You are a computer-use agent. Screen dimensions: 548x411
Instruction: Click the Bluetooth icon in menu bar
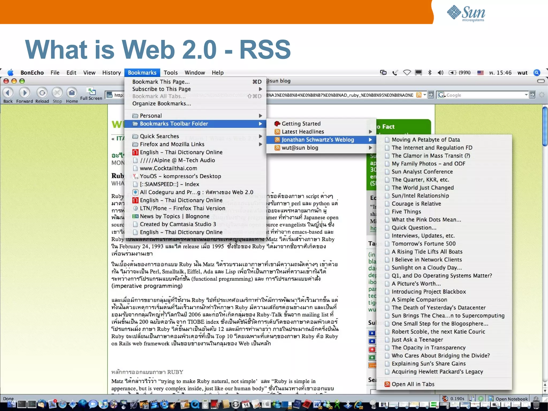coord(430,73)
